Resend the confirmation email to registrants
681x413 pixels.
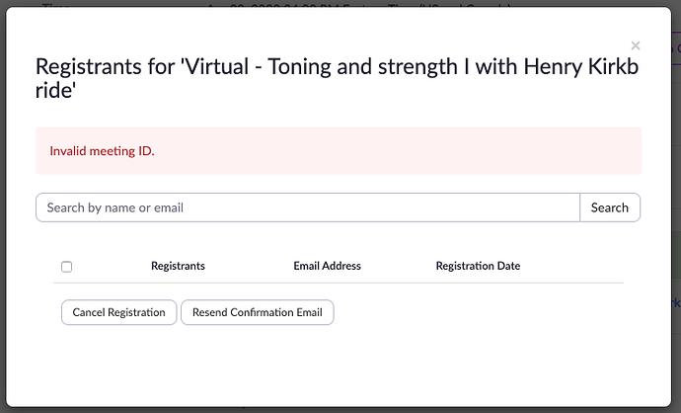click(x=257, y=312)
